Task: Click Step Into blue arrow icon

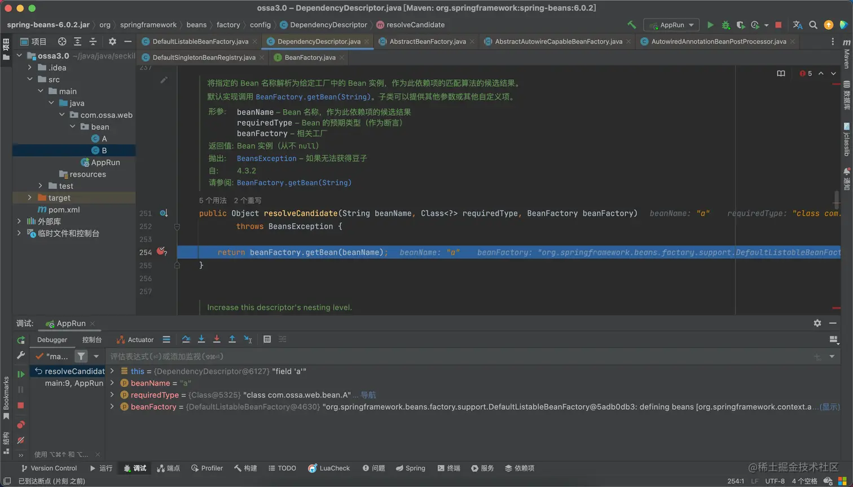Action: [201, 339]
